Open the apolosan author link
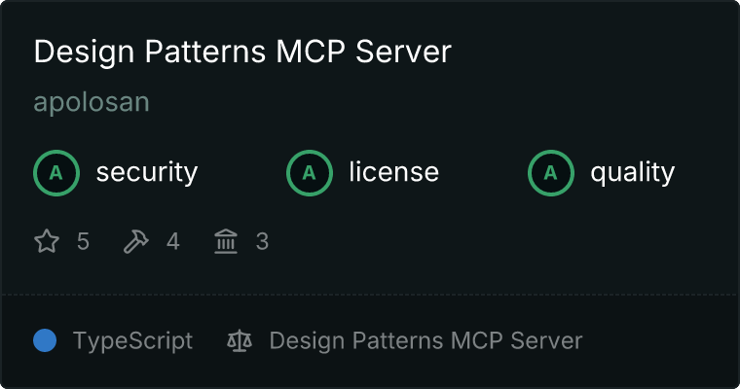The image size is (740, 389). click(x=92, y=103)
